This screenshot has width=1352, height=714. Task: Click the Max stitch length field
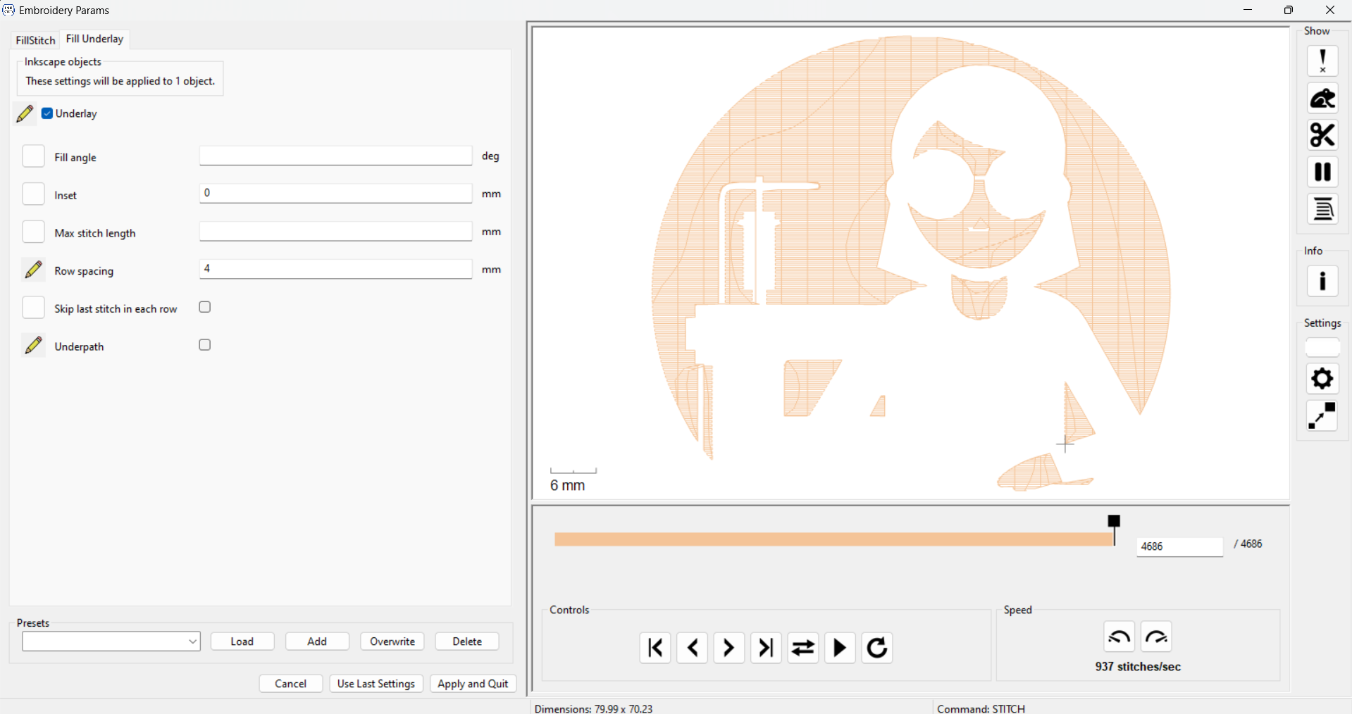pyautogui.click(x=335, y=232)
